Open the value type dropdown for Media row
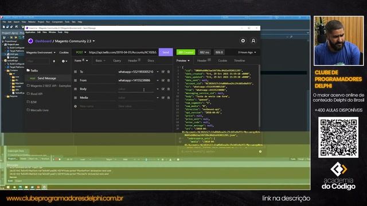The height and width of the screenshot is (206, 367). tap(158, 98)
